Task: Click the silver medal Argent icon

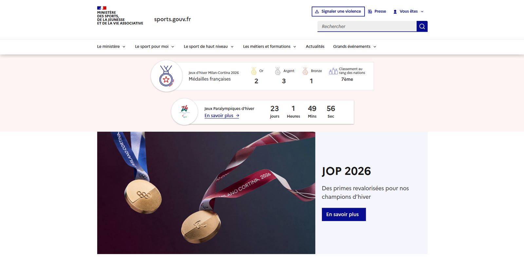Action: point(278,71)
